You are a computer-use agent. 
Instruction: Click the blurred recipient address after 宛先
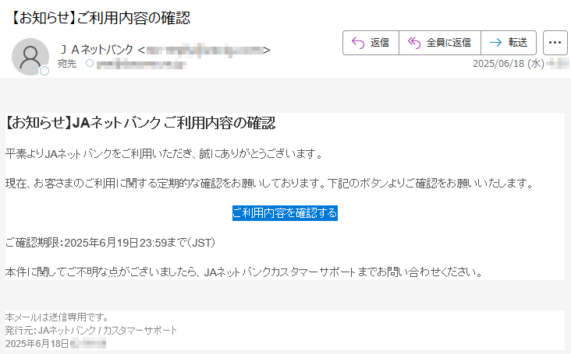(141, 65)
